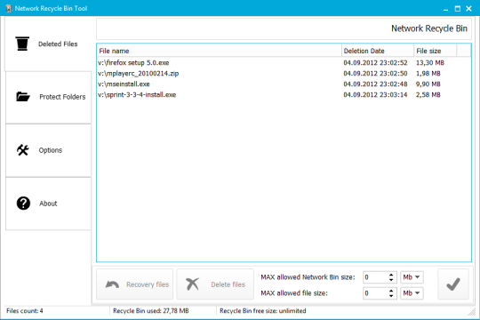Open the About tab
The height and width of the screenshot is (320, 480).
click(48, 204)
